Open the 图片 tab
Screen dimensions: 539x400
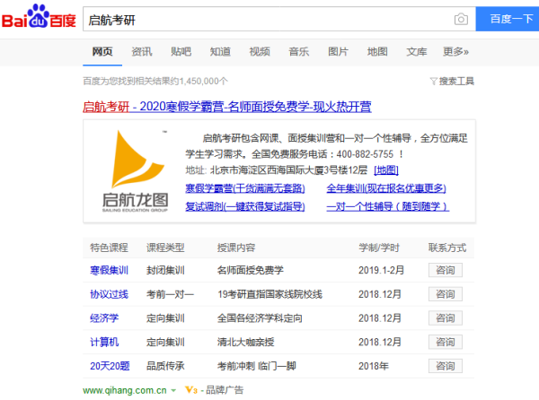[x=338, y=52]
